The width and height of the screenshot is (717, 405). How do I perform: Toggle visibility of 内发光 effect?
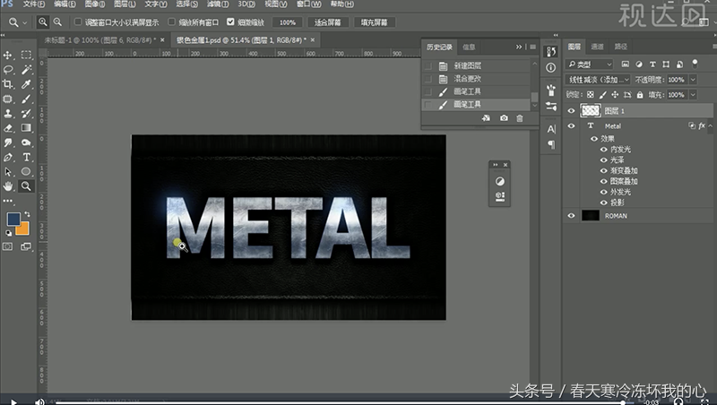[602, 149]
